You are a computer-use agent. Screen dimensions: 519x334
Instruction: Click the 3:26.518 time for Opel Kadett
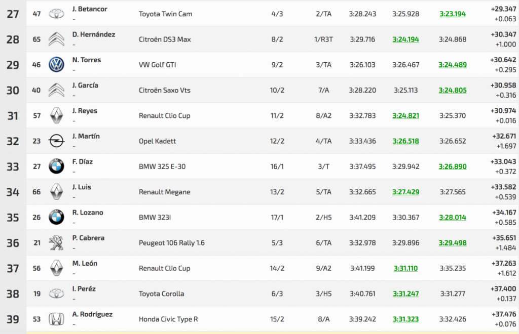(x=405, y=141)
